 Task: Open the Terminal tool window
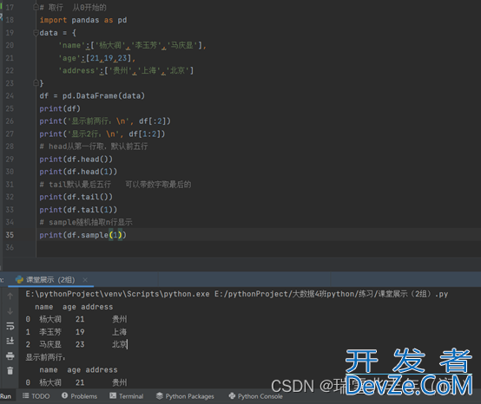click(x=127, y=396)
